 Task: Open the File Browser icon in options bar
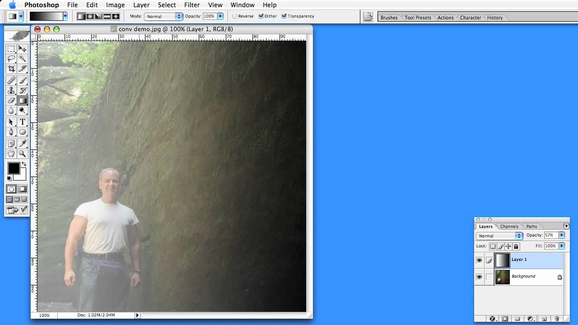pyautogui.click(x=368, y=17)
